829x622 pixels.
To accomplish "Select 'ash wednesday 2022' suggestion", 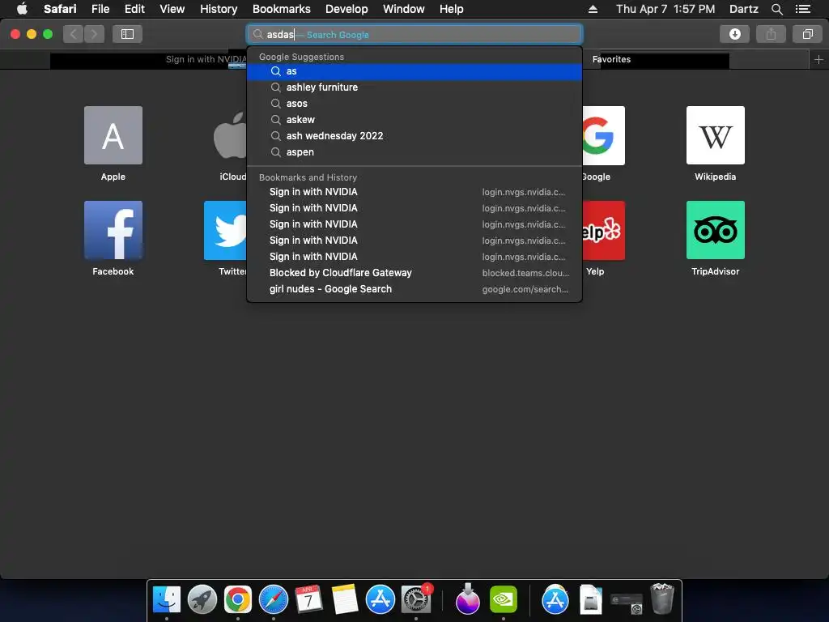I will [414, 136].
